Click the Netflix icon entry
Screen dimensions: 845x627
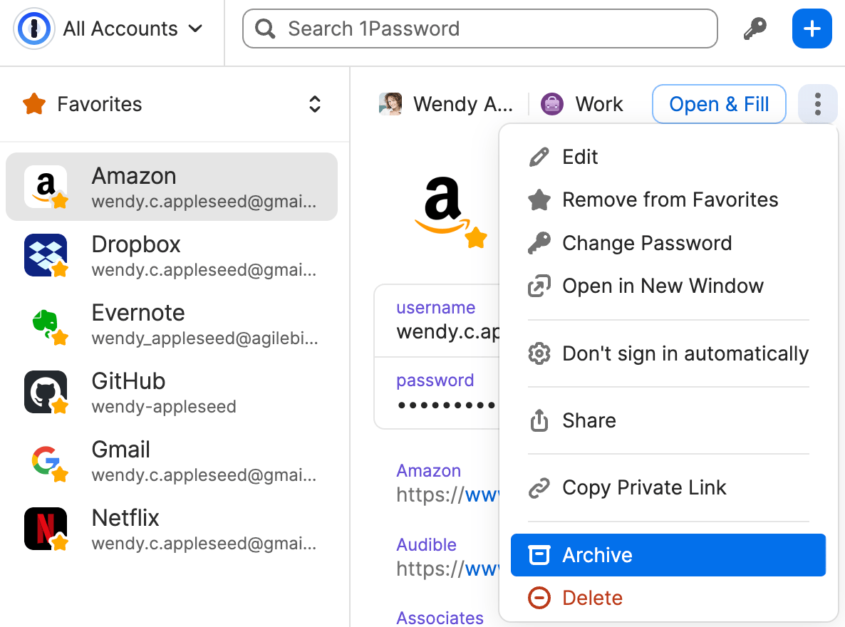tap(46, 529)
